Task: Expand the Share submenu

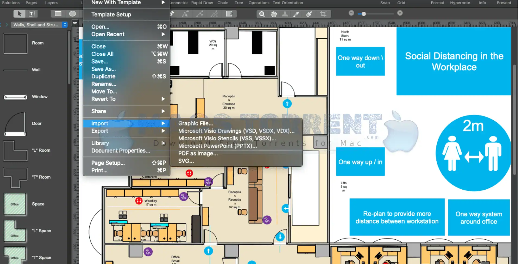Action: coord(127,111)
